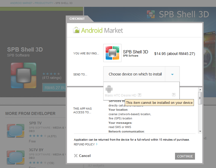
Task: Open Productivity category in breadcrumb
Action: coord(44,3)
